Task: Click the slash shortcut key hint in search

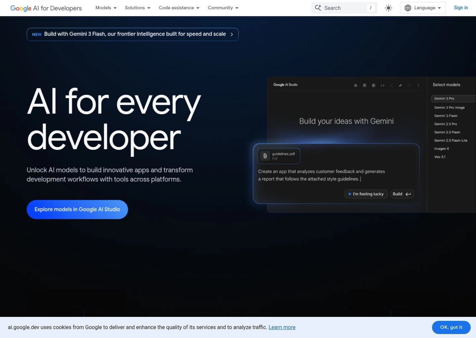Action: coord(371,8)
